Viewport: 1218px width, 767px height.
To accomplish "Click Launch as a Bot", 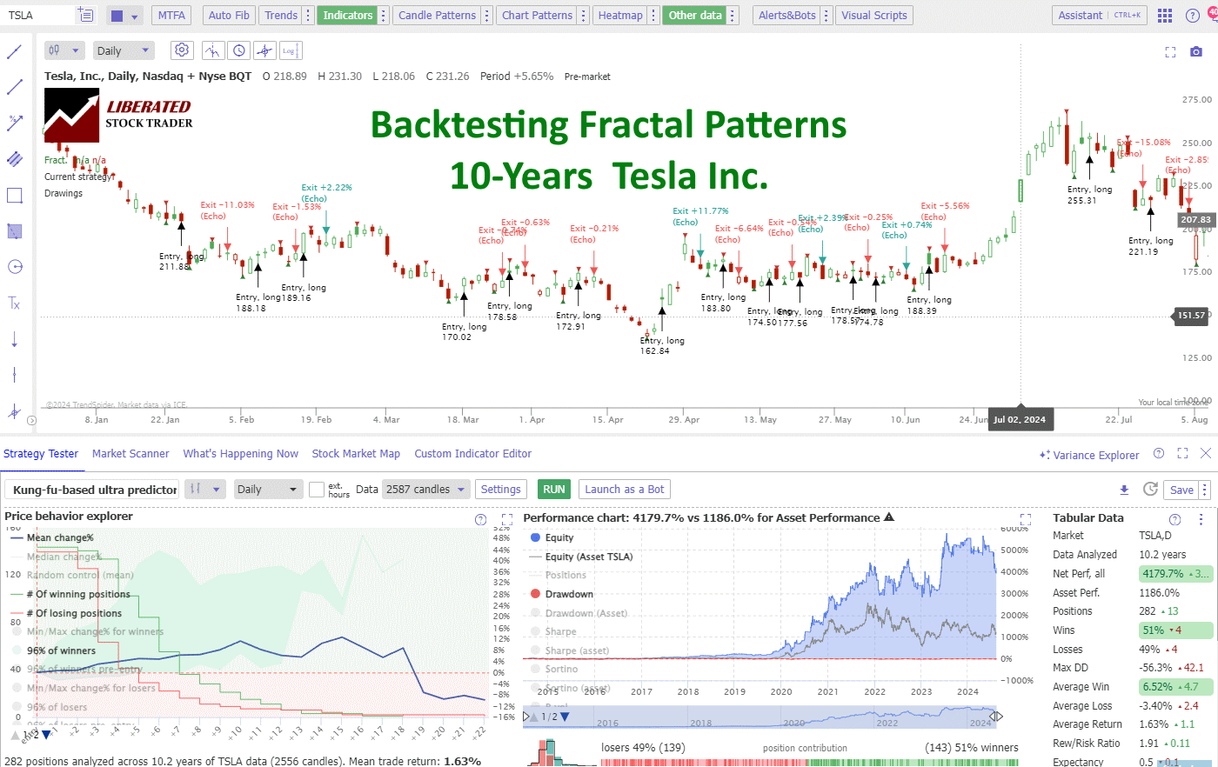I will point(625,489).
